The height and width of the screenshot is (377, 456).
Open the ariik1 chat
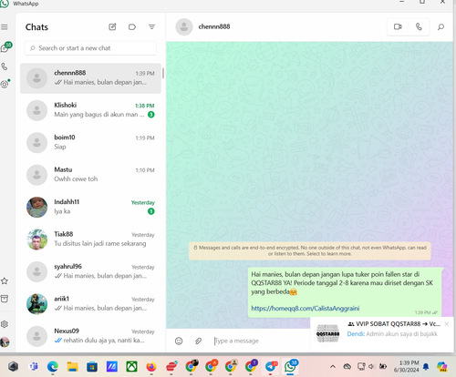click(90, 304)
